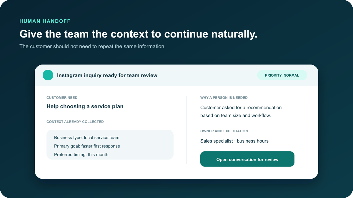Open conversation for review
Image resolution: width=353 pixels, height=198 pixels.
point(247,159)
